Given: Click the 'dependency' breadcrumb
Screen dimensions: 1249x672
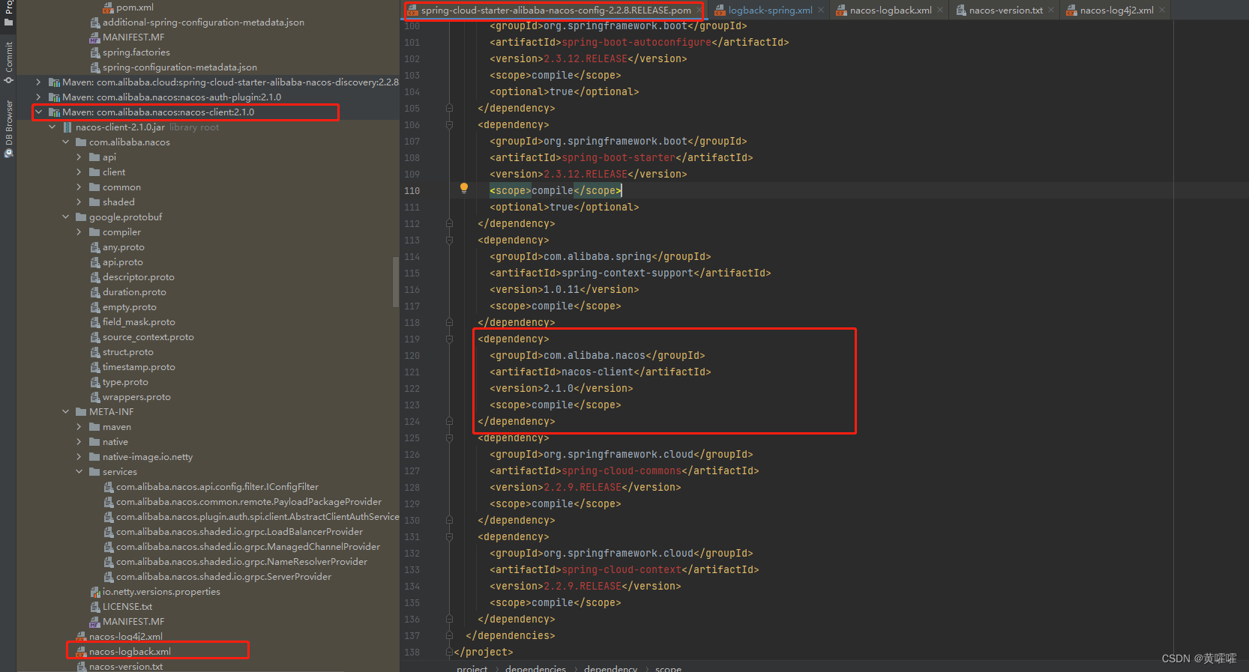Looking at the screenshot, I should click(x=610, y=668).
